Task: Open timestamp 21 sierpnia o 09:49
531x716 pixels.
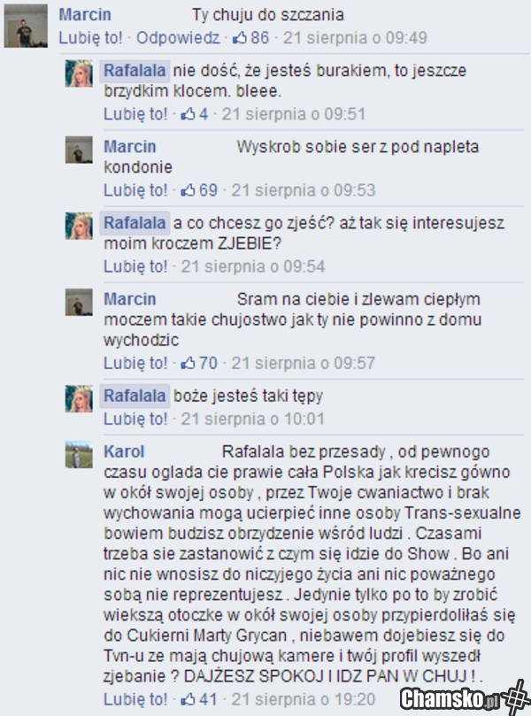Action: (x=355, y=38)
